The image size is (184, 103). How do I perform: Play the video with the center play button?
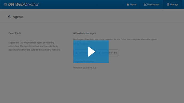(x=91, y=52)
